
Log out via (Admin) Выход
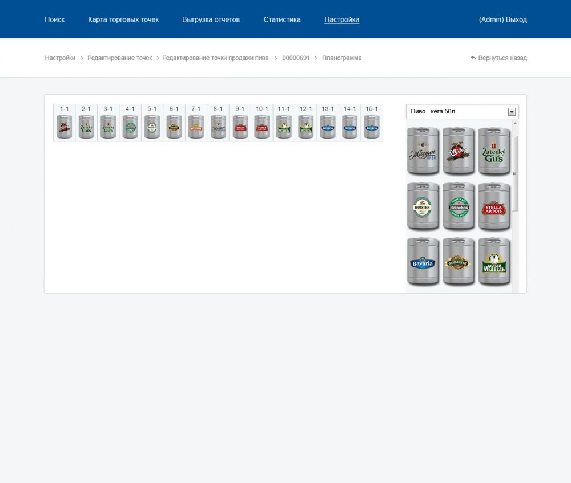[x=503, y=19]
